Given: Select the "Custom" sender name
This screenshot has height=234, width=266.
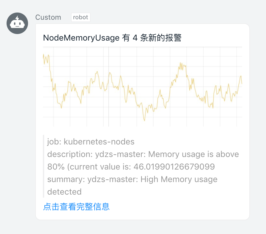Looking at the screenshot, I should pos(48,17).
